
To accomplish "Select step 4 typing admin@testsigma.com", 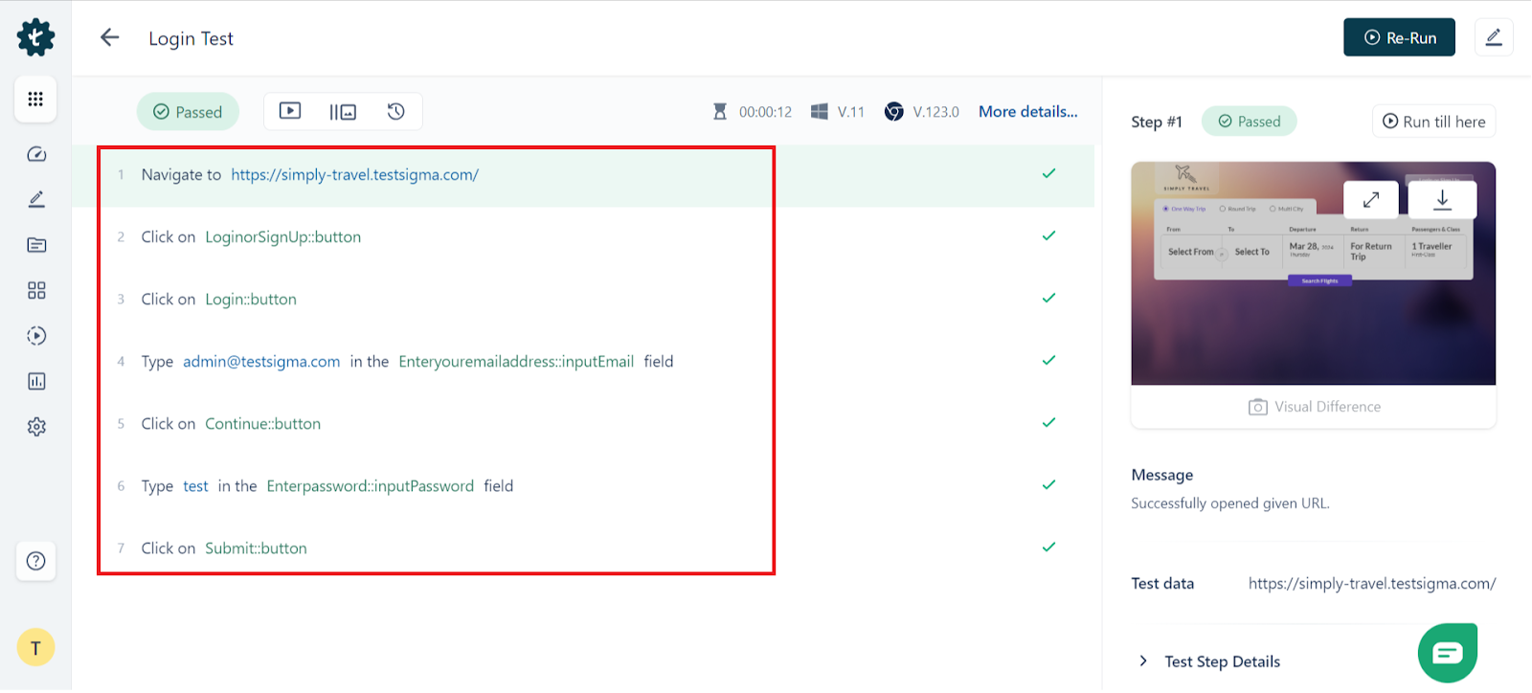I will coord(583,361).
